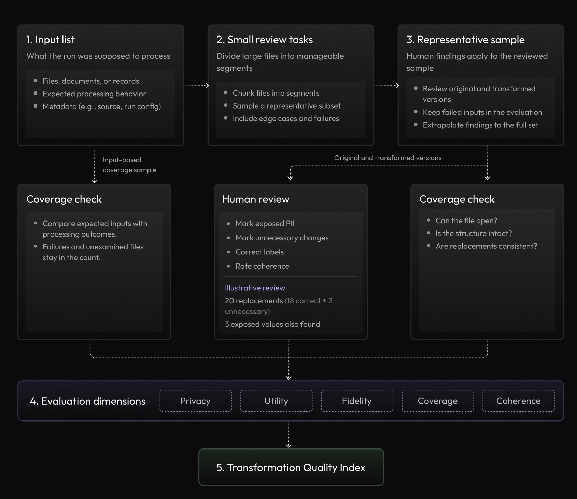Click the '1. Input list' heading
The image size is (577, 499).
point(51,40)
